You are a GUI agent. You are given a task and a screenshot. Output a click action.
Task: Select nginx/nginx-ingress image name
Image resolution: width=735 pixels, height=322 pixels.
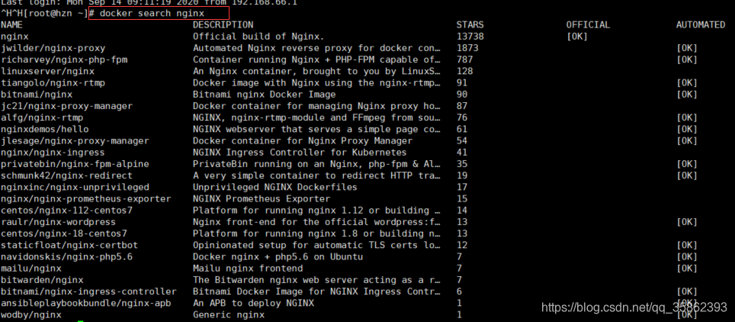(x=53, y=153)
